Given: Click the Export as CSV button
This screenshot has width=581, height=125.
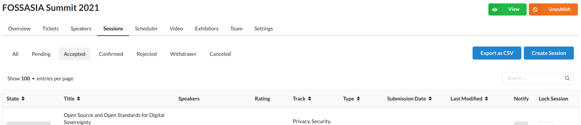Looking at the screenshot, I should tap(497, 53).
